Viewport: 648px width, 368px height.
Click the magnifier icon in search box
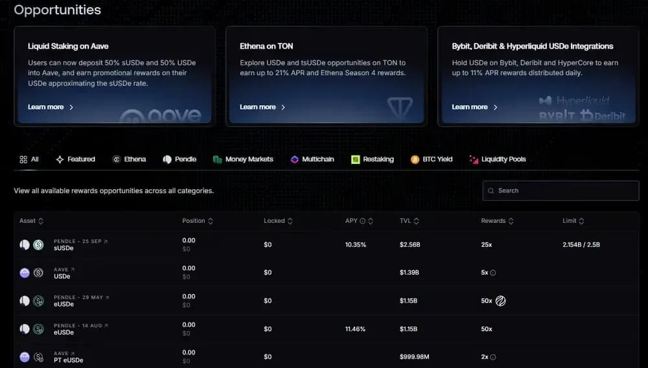coord(492,190)
